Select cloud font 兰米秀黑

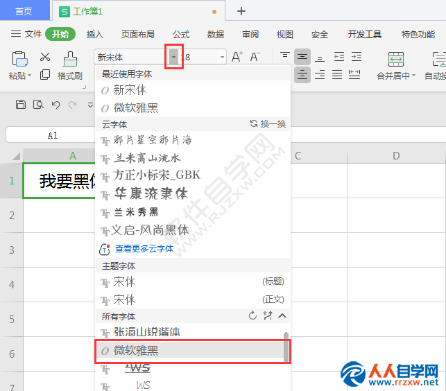click(193, 212)
